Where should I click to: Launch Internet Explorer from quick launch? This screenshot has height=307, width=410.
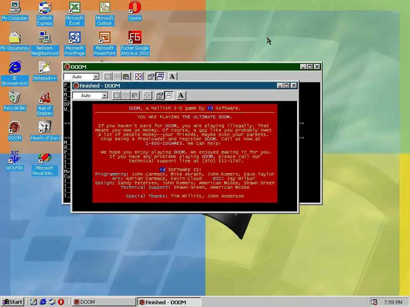click(x=42, y=302)
